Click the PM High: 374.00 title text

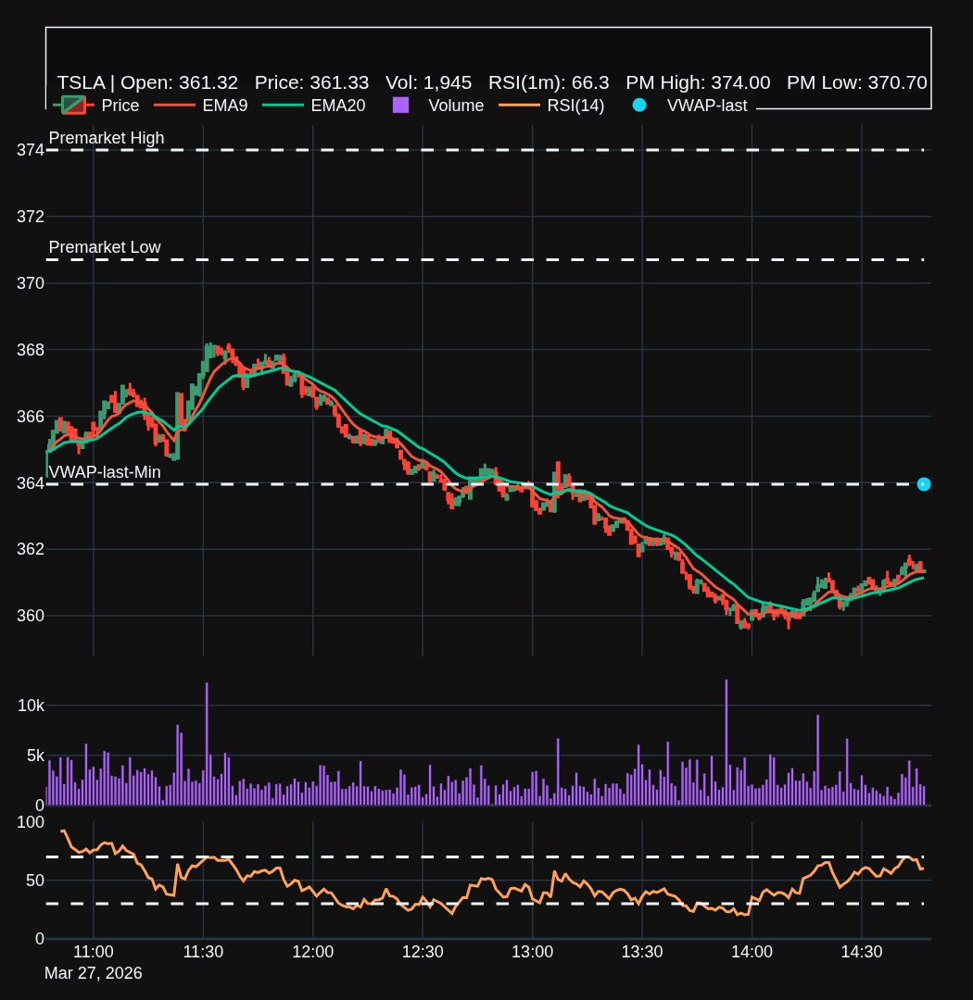coord(698,83)
